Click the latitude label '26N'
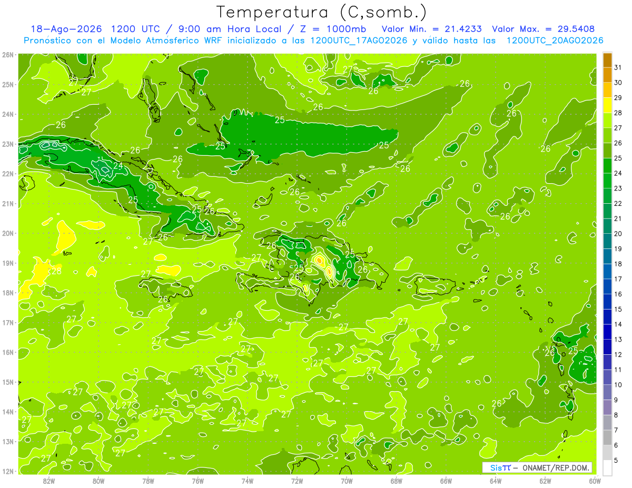Screen dimensions: 632x488 click(x=8, y=55)
